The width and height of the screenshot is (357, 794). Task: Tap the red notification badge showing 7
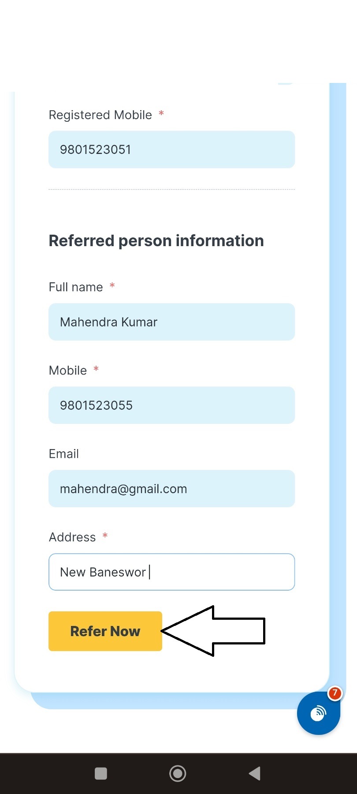click(335, 693)
